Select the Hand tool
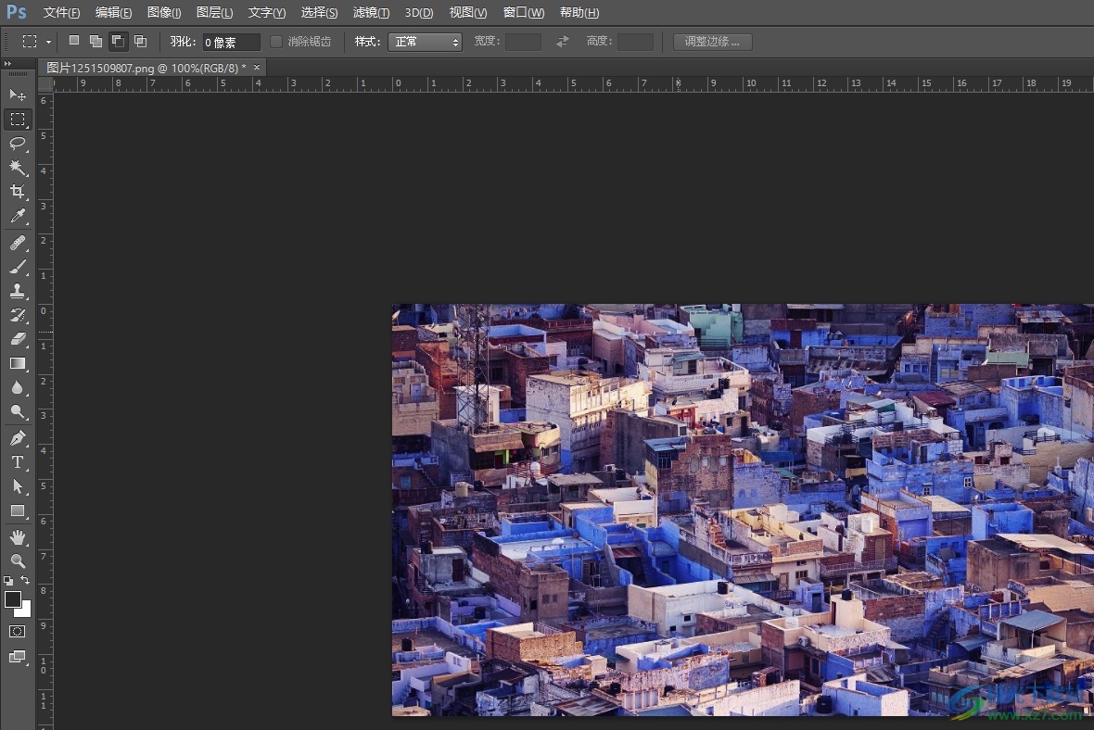 coord(17,537)
